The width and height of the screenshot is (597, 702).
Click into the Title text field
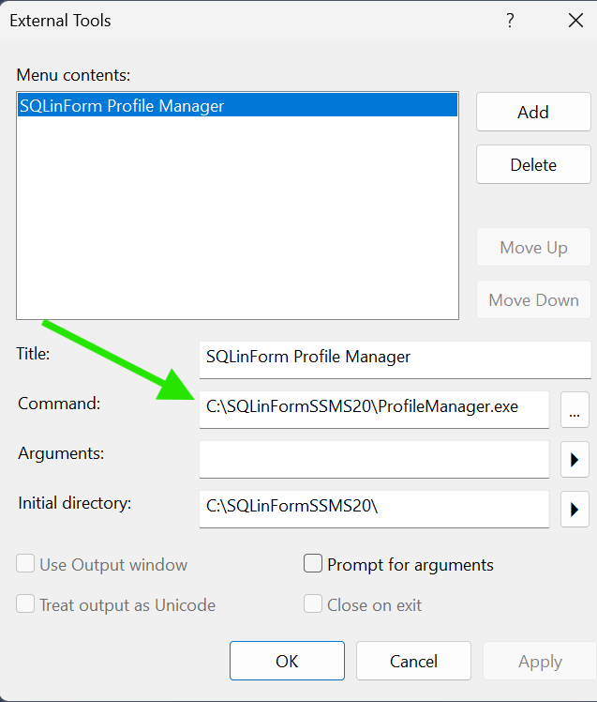tap(396, 360)
